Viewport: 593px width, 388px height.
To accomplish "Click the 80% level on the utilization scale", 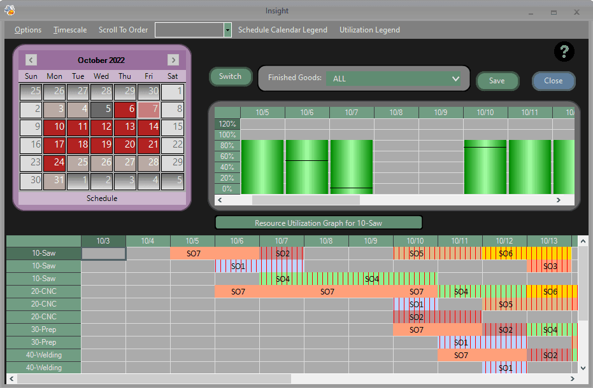I will point(227,145).
